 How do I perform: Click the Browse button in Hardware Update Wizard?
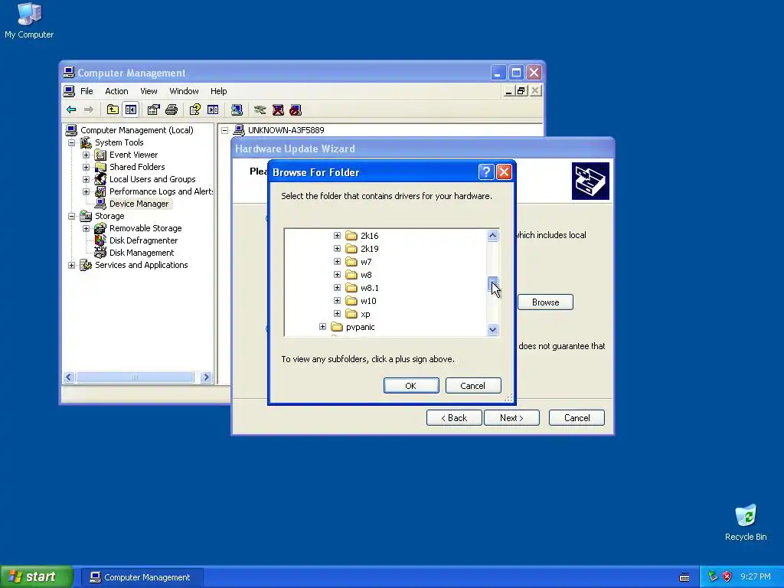pyautogui.click(x=545, y=302)
